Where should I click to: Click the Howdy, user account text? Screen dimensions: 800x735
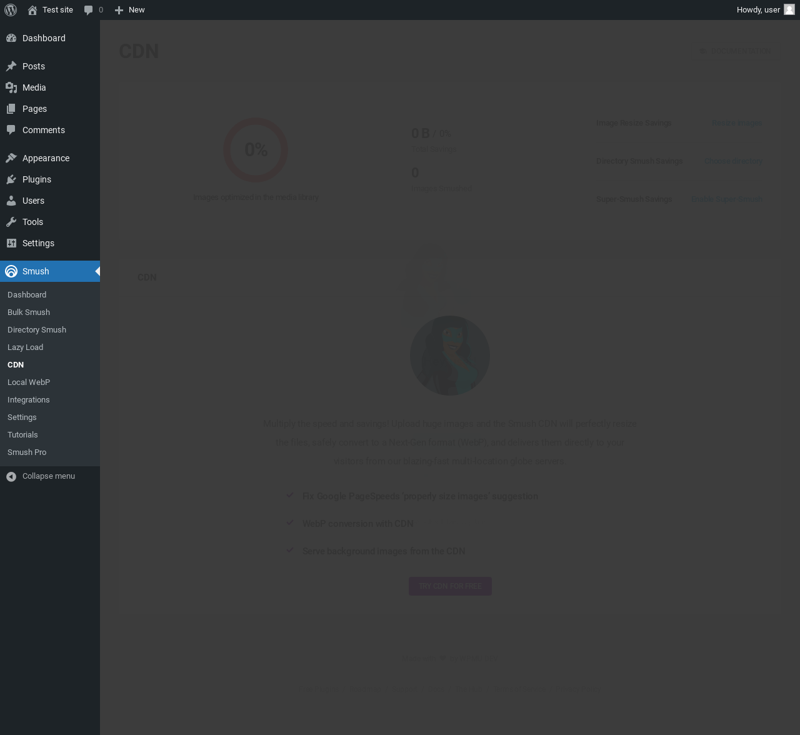(x=758, y=10)
